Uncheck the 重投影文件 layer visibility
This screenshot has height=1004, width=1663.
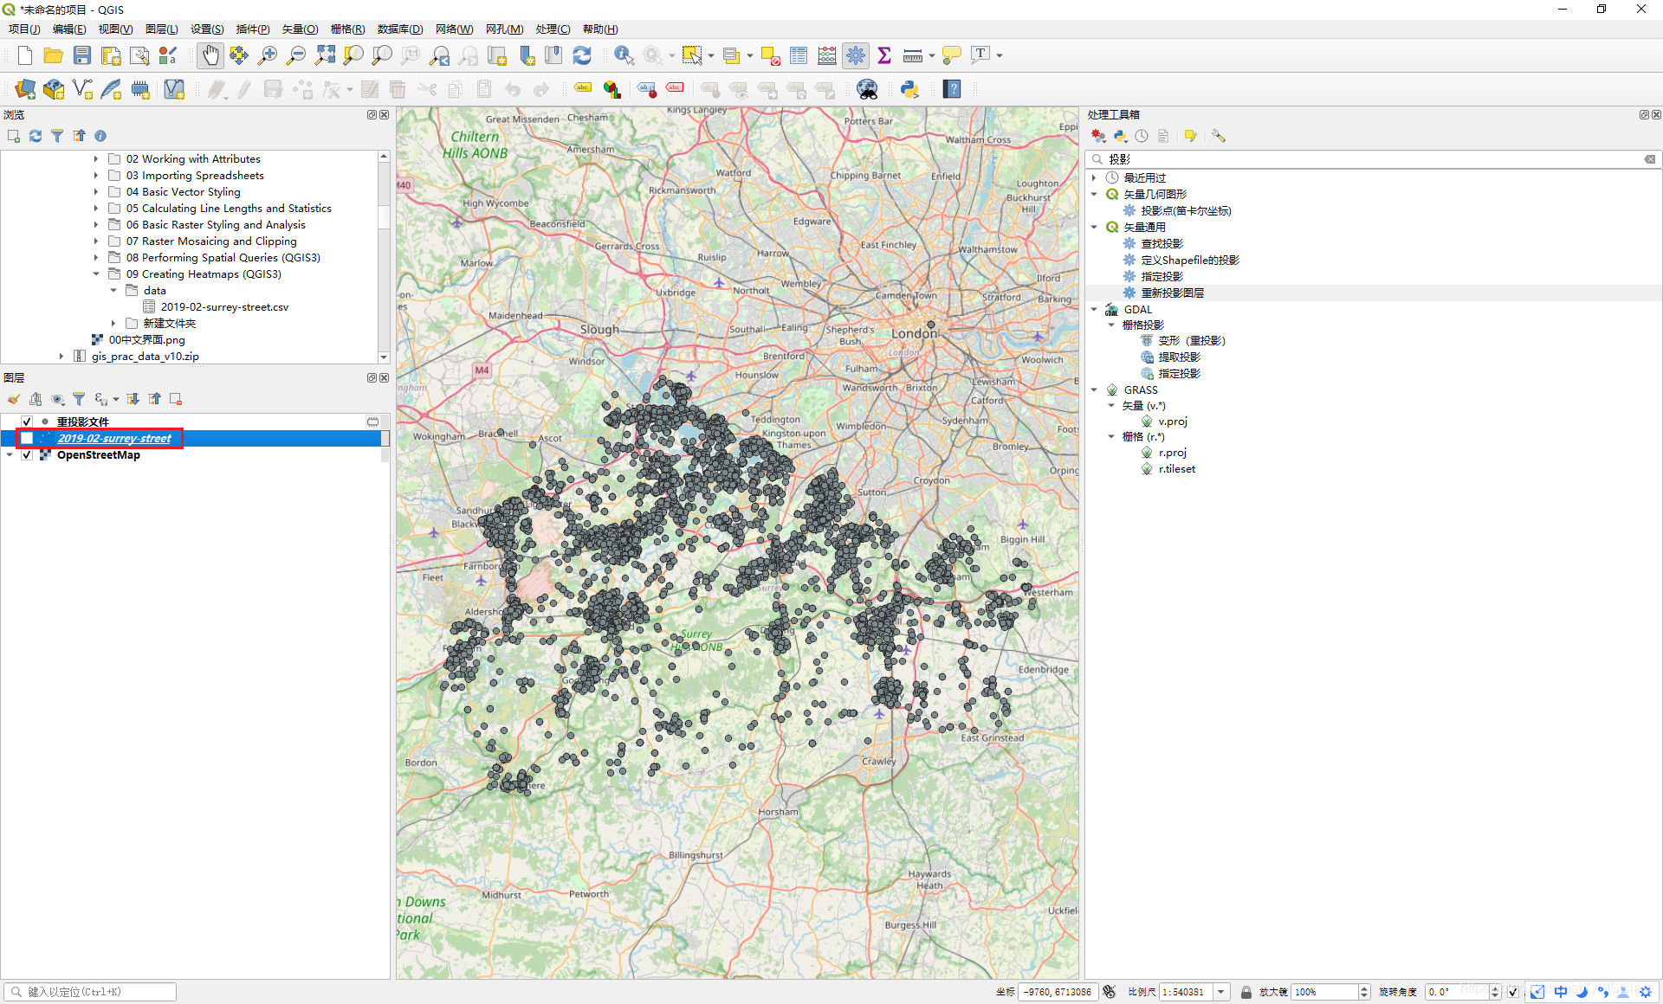(27, 422)
